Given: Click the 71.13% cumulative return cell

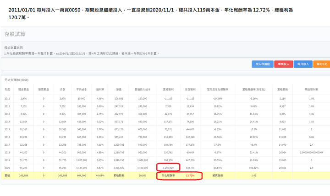Looking at the screenshot, I should [x=254, y=160].
